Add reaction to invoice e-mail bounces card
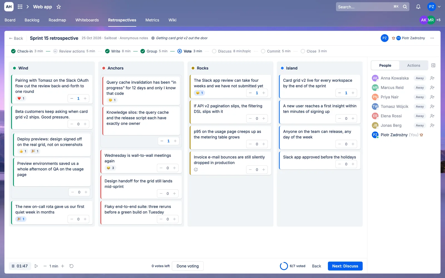Viewport: 445px width, 278px height. point(196,170)
